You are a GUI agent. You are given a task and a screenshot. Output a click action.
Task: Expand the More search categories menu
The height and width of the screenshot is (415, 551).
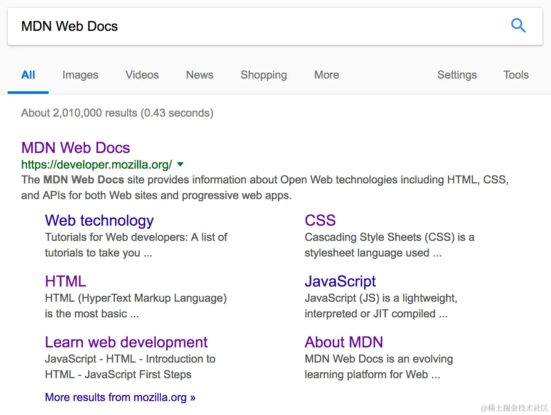(x=327, y=75)
